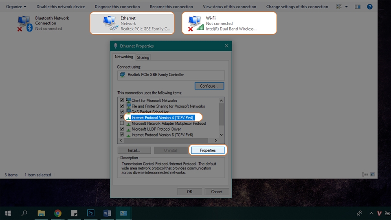Click the Network Connections taskbar icon

[123, 213]
